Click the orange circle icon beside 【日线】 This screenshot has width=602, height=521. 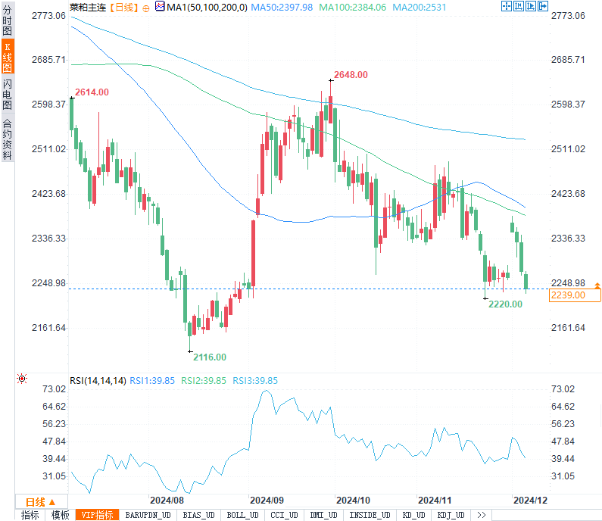146,8
